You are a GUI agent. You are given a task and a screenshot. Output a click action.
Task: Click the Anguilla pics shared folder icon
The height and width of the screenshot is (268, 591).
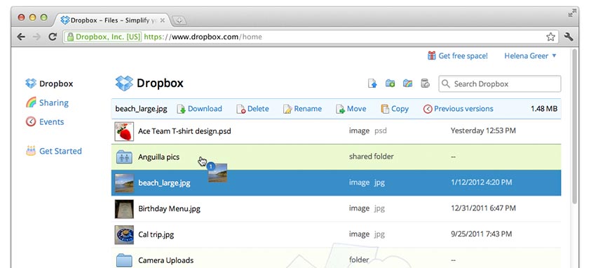pos(124,157)
